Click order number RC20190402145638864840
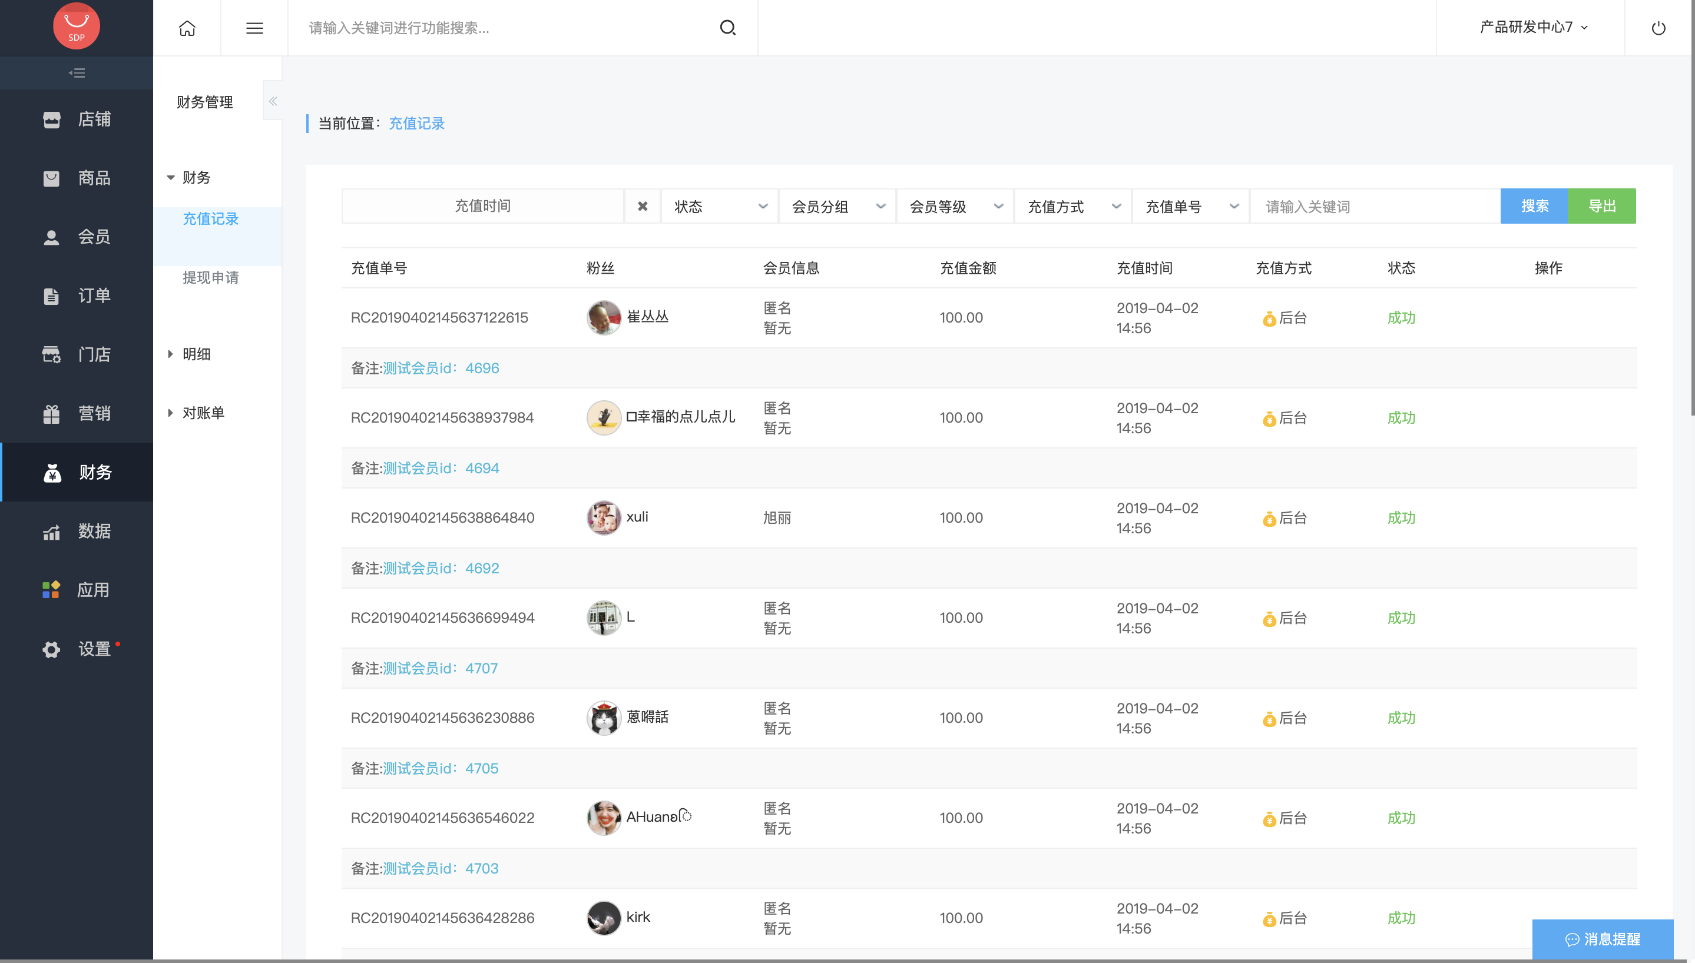The height and width of the screenshot is (963, 1695). (x=443, y=518)
